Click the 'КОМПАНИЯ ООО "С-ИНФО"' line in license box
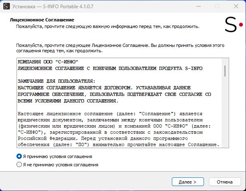This screenshot has height=191, width=246. [x=48, y=62]
